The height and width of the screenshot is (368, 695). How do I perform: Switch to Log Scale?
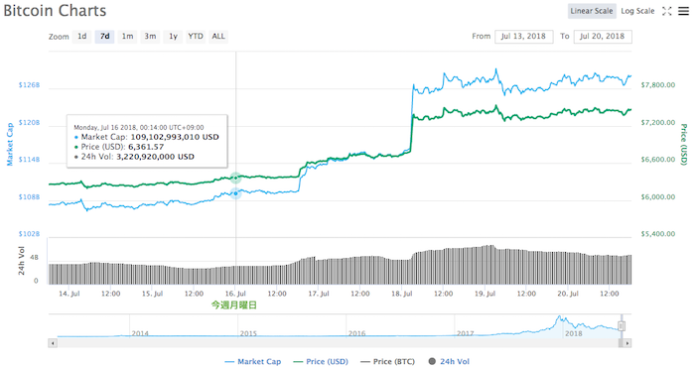(x=637, y=11)
